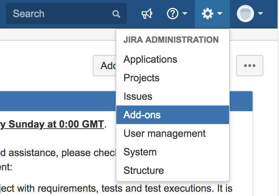Click the partially hidden Add button

[x=105, y=66]
